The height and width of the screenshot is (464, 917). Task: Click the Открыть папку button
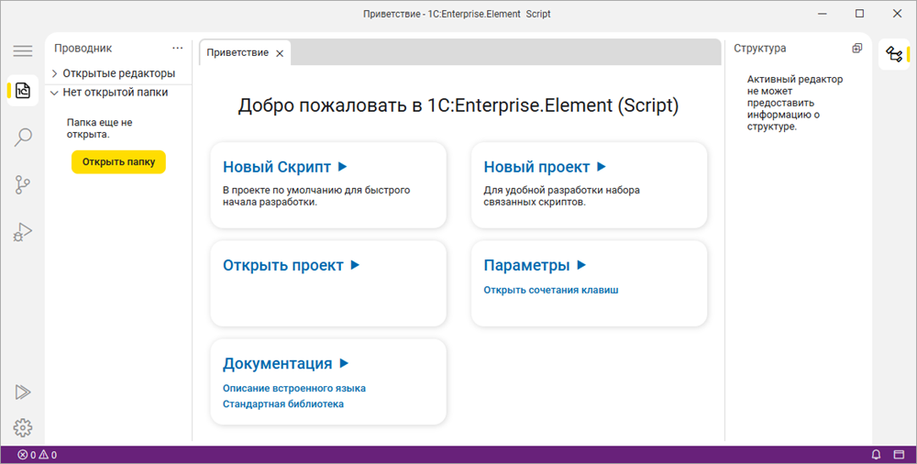coord(118,162)
